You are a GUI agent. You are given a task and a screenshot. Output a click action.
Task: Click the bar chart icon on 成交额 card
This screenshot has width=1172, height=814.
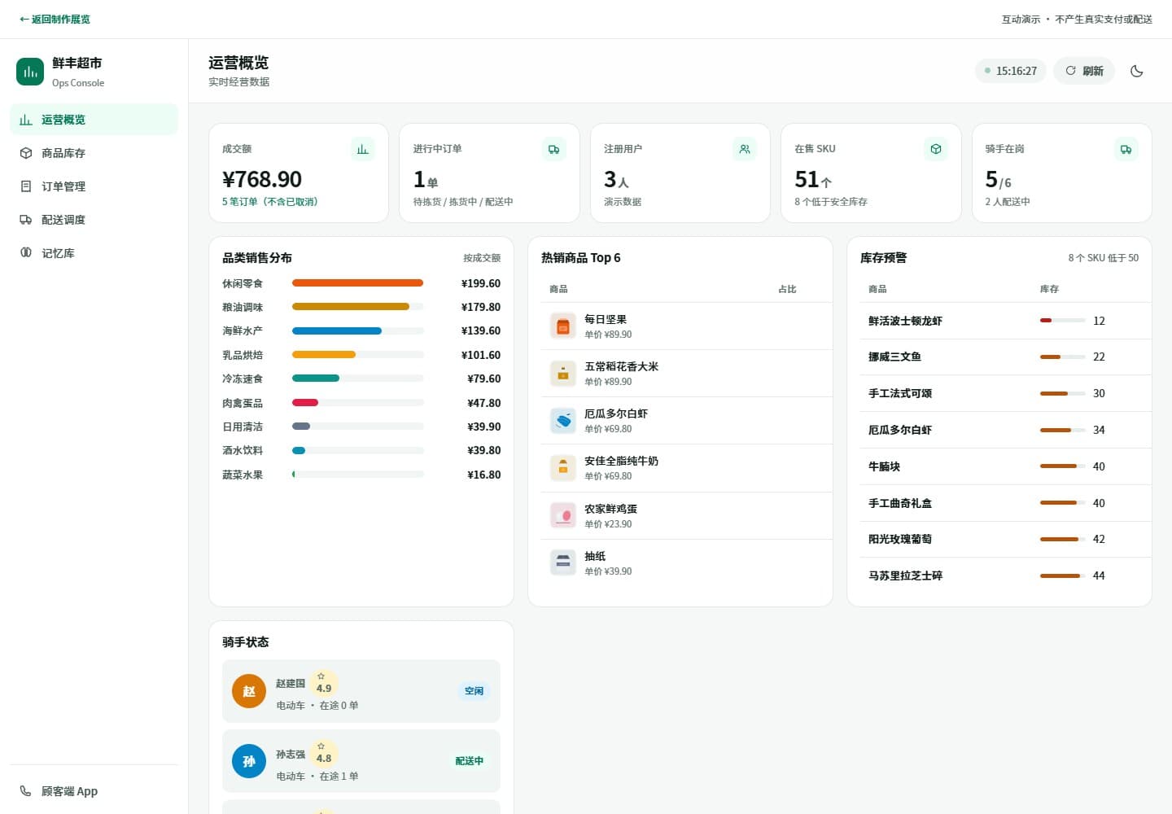click(363, 149)
